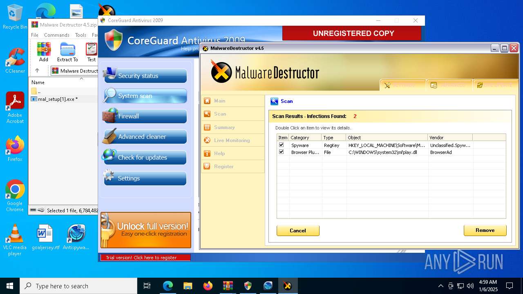The width and height of the screenshot is (523, 294).
Task: Select Summary in MalwareDestructor sidebar
Action: [232, 127]
